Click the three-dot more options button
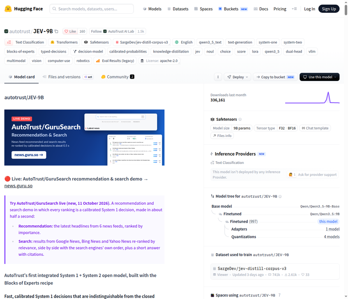The height and width of the screenshot is (299, 348). click(218, 77)
